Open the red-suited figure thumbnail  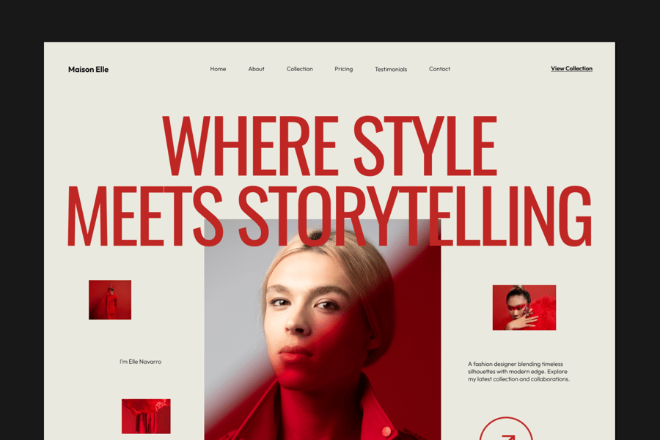tap(110, 300)
